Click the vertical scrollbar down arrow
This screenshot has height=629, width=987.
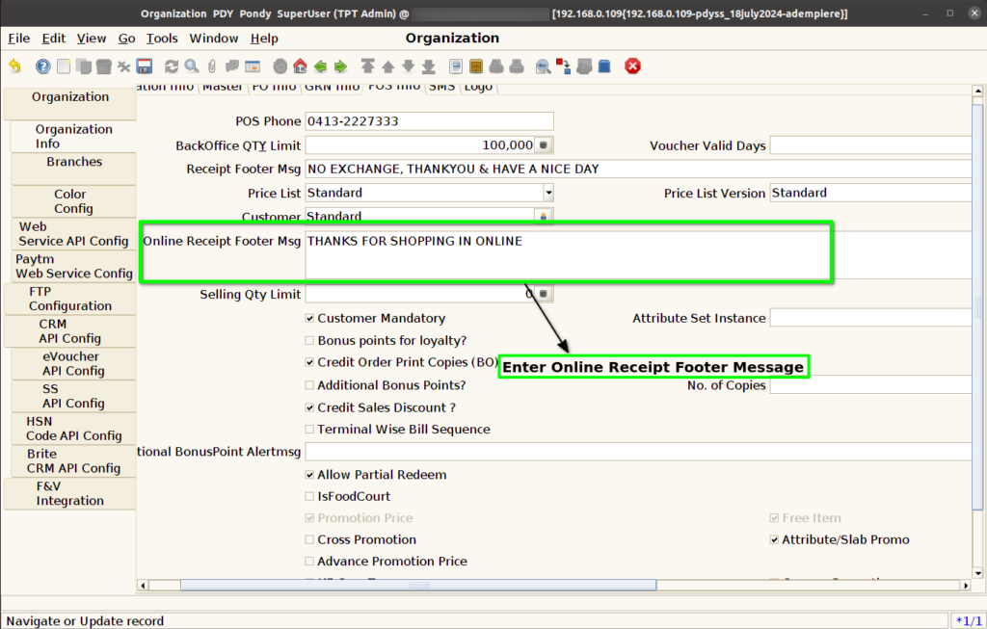977,573
